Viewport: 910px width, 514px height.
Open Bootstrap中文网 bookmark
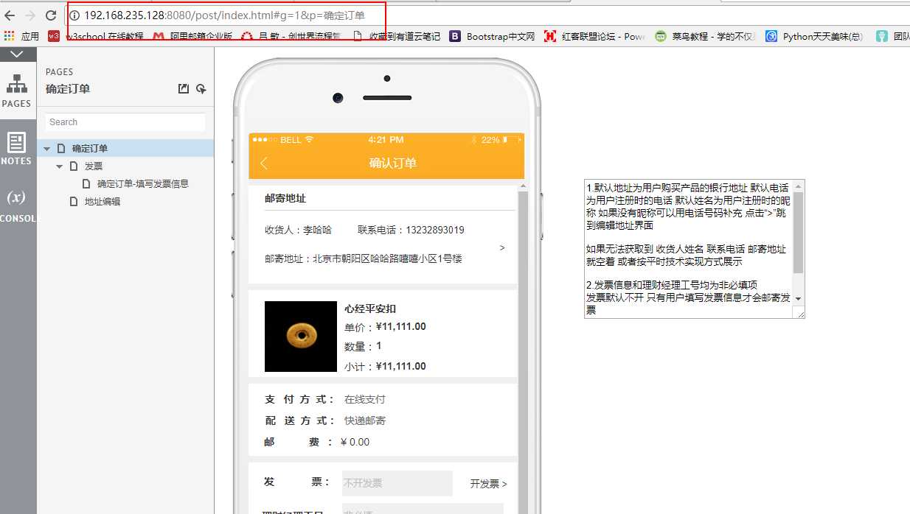(493, 36)
